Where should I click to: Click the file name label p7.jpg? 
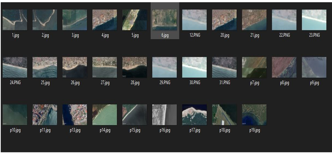click(x=254, y=83)
